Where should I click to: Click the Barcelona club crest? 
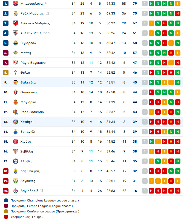16,4
